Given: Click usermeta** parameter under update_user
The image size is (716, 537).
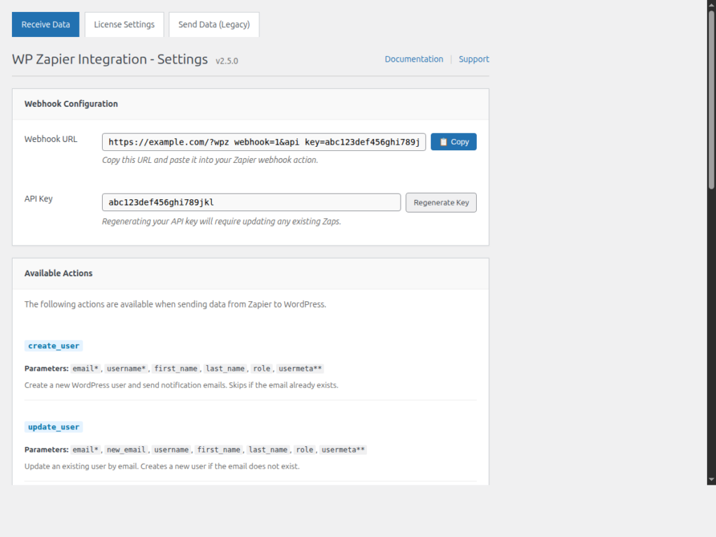Looking at the screenshot, I should [x=343, y=450].
